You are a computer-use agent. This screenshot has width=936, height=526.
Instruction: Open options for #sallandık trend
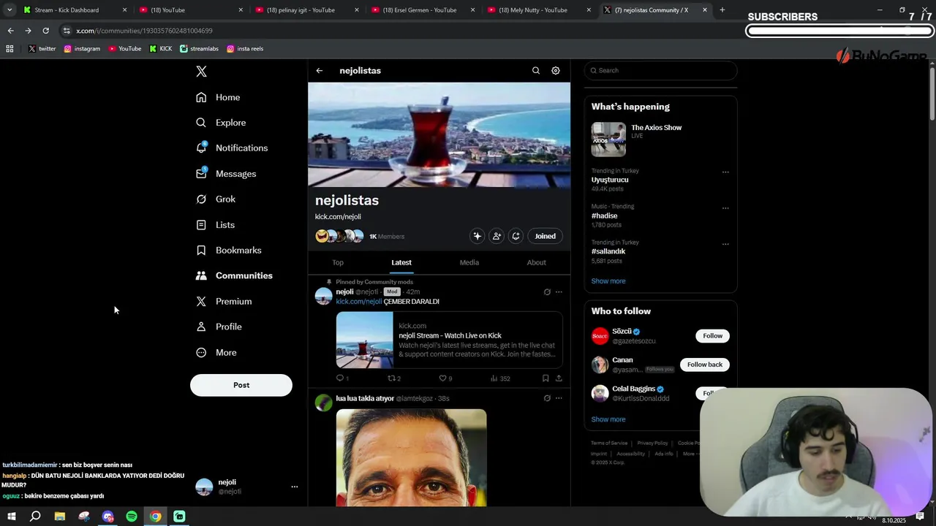point(725,244)
